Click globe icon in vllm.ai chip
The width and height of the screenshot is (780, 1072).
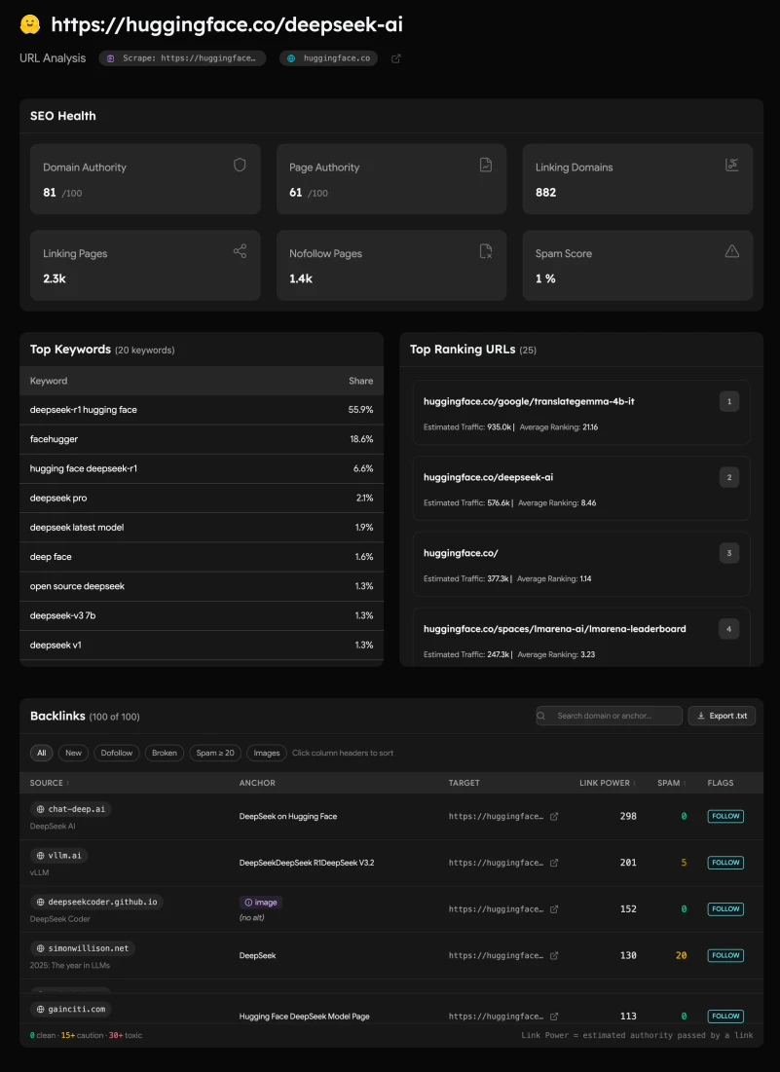click(x=40, y=856)
